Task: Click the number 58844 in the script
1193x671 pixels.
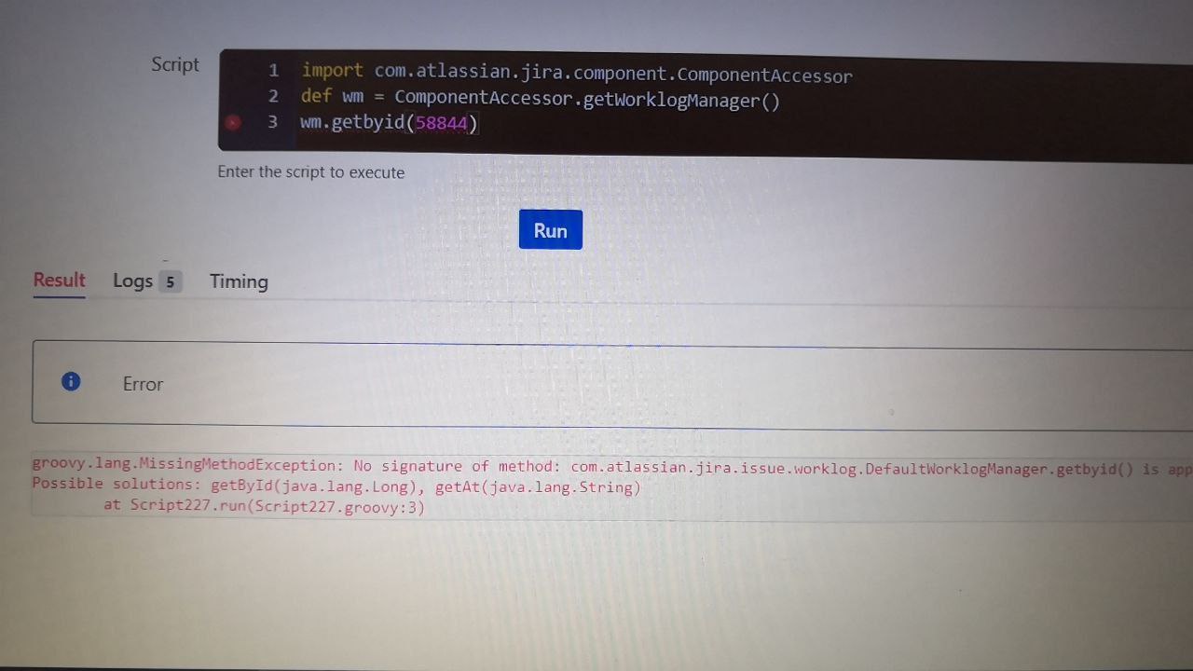Action: pos(441,123)
